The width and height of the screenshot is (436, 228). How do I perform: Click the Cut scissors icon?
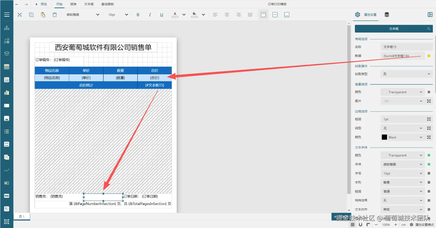(x=20, y=15)
